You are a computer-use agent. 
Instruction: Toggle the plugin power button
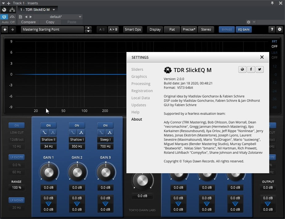pos(4,17)
